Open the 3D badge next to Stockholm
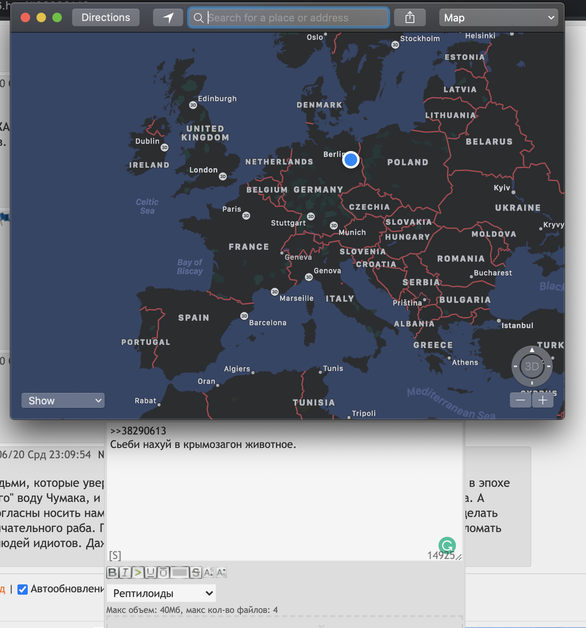The image size is (586, 628). pyautogui.click(x=395, y=45)
